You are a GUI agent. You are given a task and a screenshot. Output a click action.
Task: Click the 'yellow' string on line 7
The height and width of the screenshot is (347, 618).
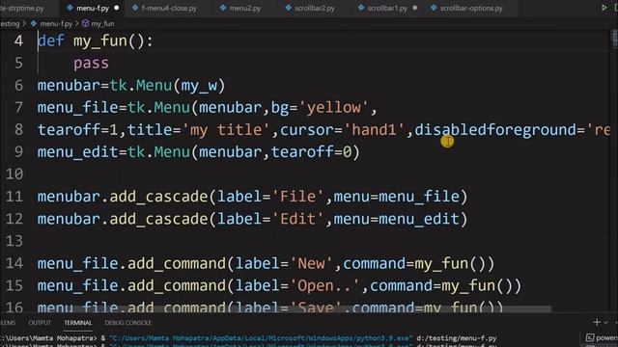pos(334,107)
